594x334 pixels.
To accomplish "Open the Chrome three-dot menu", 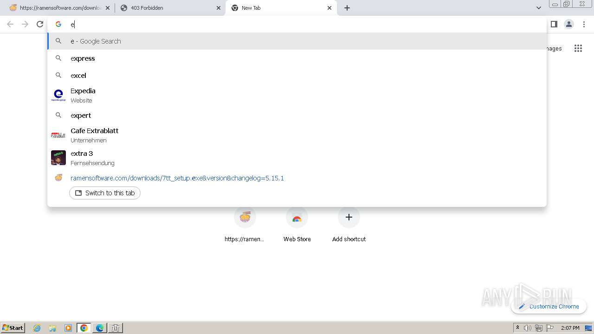I will (x=584, y=24).
